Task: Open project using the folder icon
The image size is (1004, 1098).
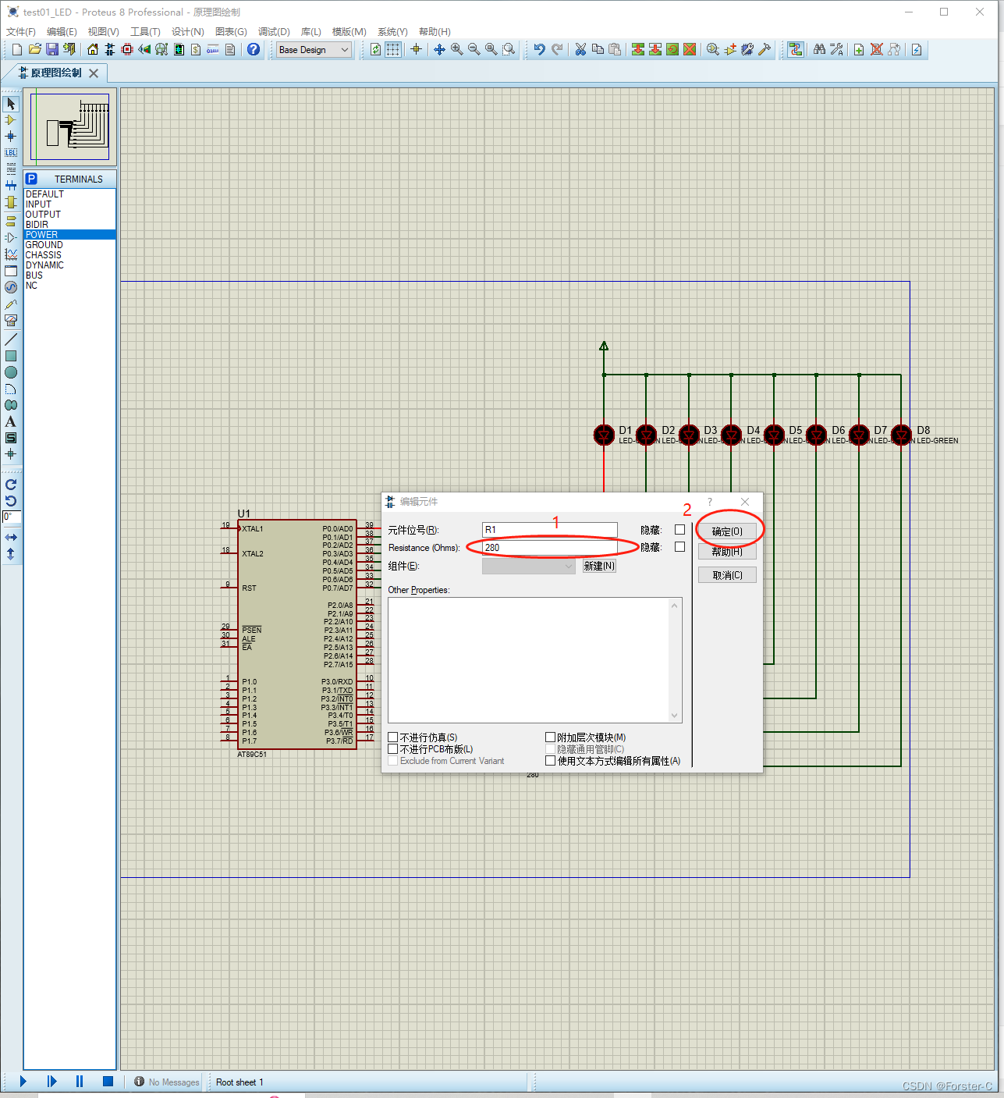Action: point(34,49)
